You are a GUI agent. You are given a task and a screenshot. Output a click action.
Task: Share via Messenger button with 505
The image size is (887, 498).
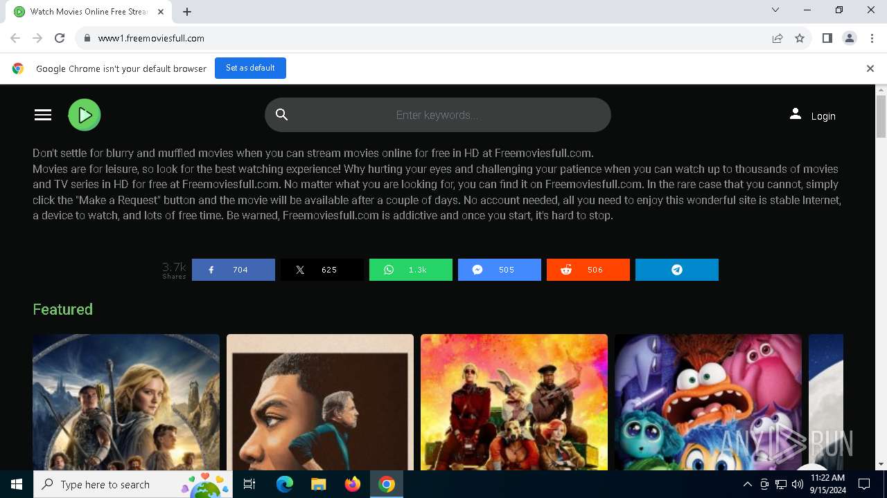pyautogui.click(x=500, y=270)
